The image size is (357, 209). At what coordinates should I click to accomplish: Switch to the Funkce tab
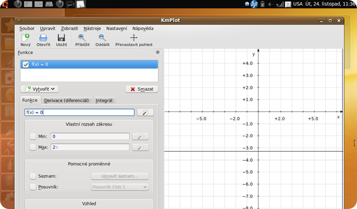coord(30,100)
